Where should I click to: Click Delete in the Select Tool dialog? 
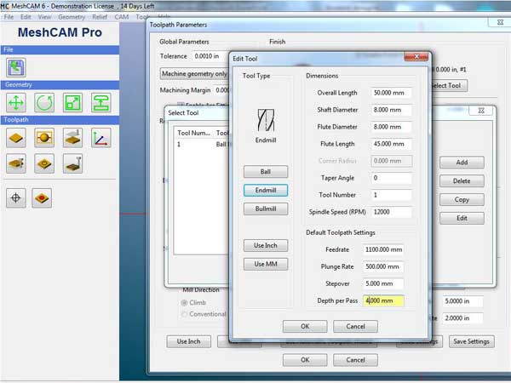pos(462,180)
